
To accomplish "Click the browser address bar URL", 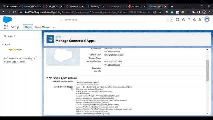I will [87, 12].
